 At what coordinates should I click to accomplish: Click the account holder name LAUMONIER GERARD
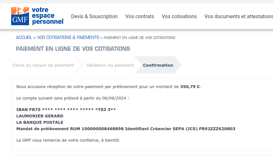40,116
